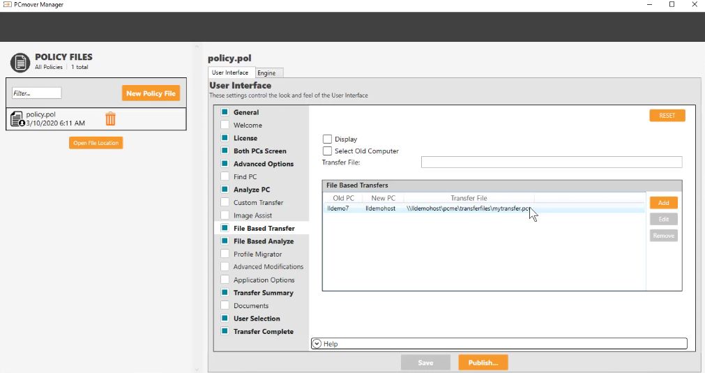Toggle the General checkbox
Image resolution: width=705 pixels, height=373 pixels.
[x=225, y=112]
